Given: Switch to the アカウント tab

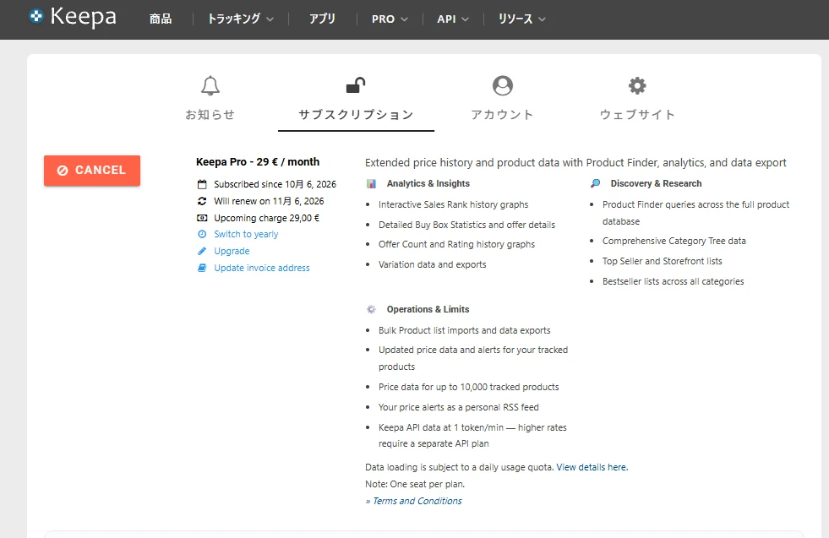Looking at the screenshot, I should [x=502, y=115].
